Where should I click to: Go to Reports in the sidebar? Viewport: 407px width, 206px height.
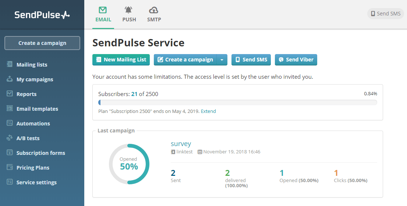pos(26,94)
